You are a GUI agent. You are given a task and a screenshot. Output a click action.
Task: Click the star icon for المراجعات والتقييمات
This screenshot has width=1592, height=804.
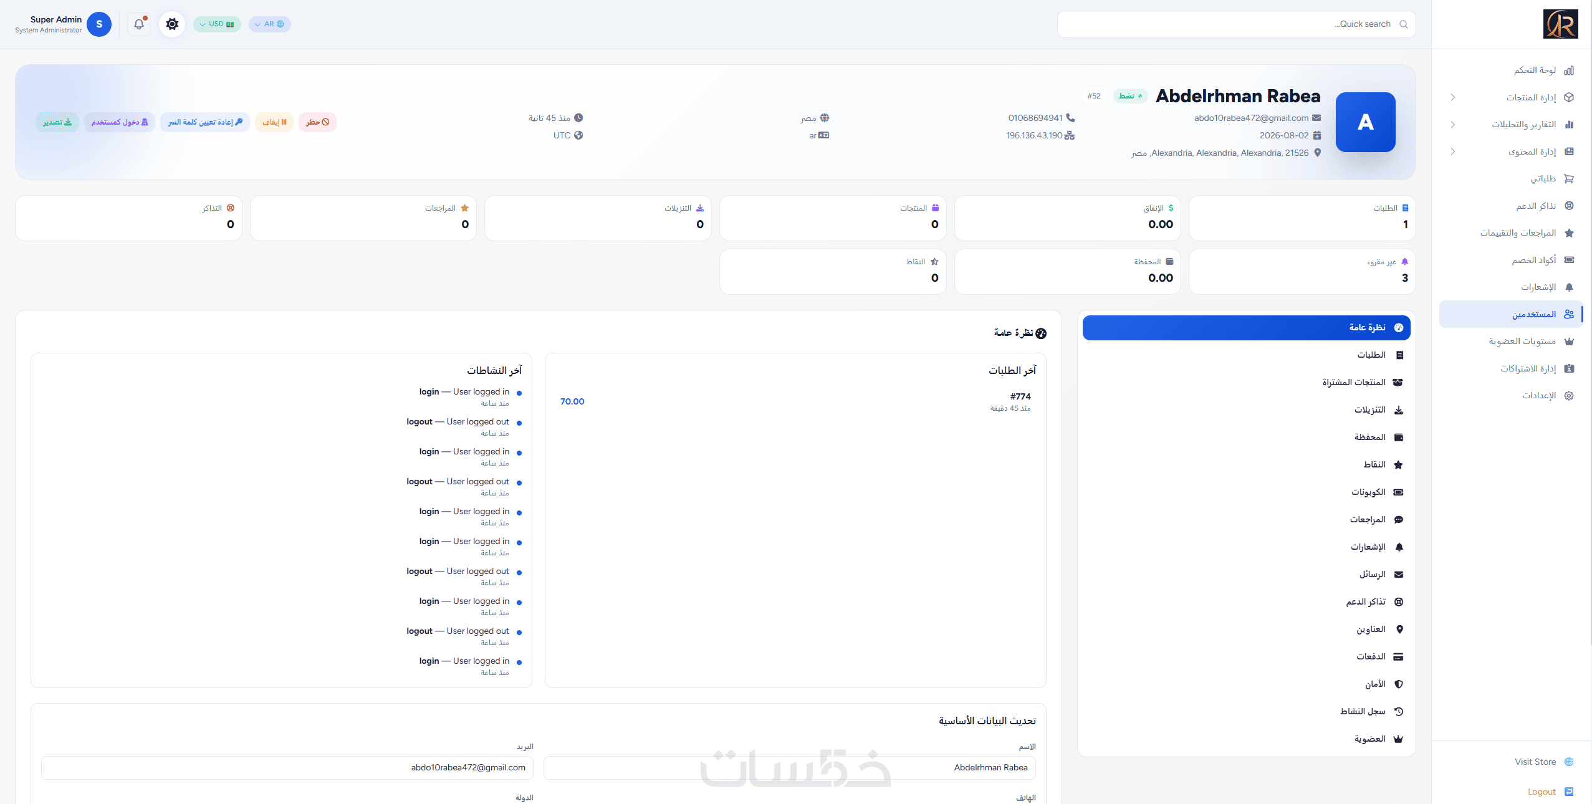(x=1569, y=233)
